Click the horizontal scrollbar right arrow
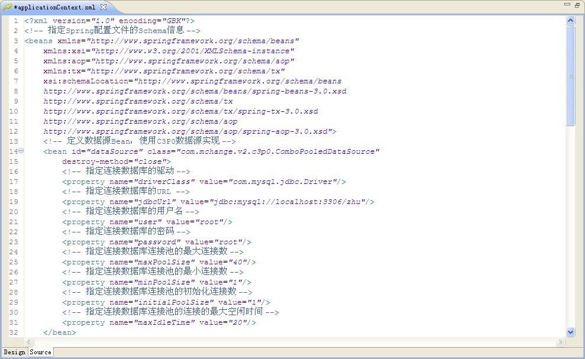The width and height of the screenshot is (585, 359). point(561,341)
